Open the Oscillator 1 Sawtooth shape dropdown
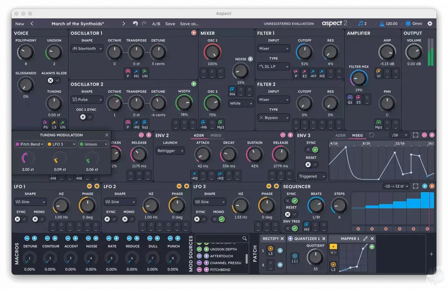 coord(87,48)
